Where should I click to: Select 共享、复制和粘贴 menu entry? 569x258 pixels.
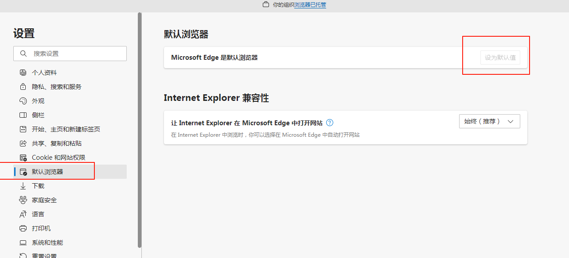click(x=70, y=143)
